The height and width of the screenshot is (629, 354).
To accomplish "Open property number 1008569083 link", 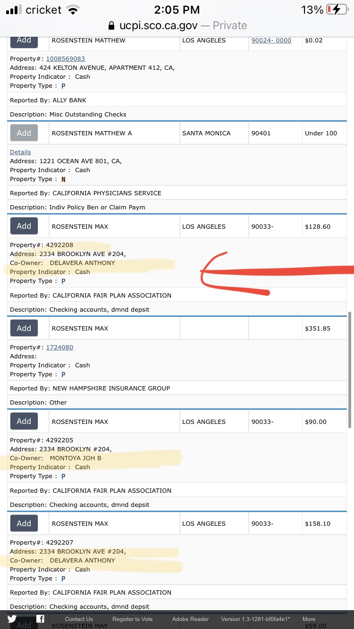I will 65,58.
